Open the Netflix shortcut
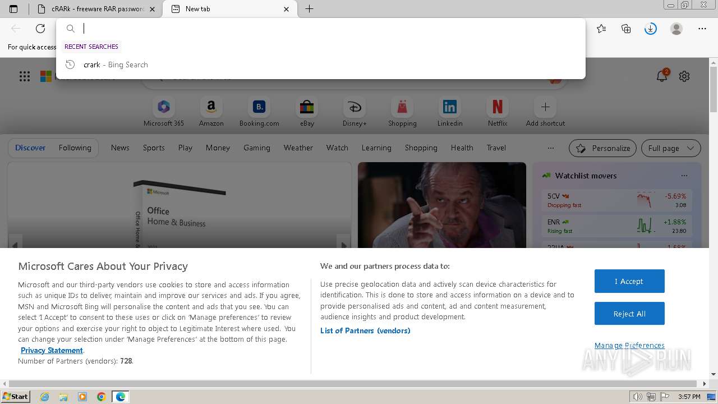This screenshot has width=718, height=404. pos(498,112)
